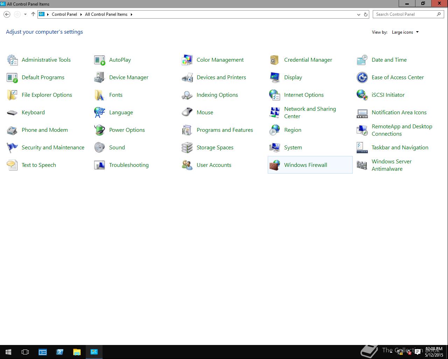The height and width of the screenshot is (359, 448).
Task: Click the Fonts folder icon
Action: [100, 95]
